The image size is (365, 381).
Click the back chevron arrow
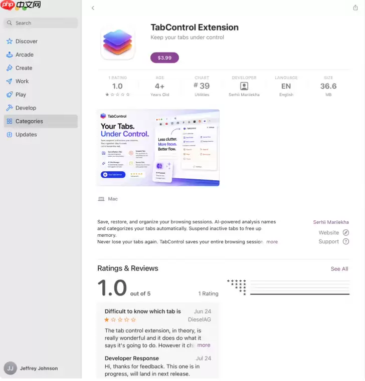pyautogui.click(x=93, y=8)
